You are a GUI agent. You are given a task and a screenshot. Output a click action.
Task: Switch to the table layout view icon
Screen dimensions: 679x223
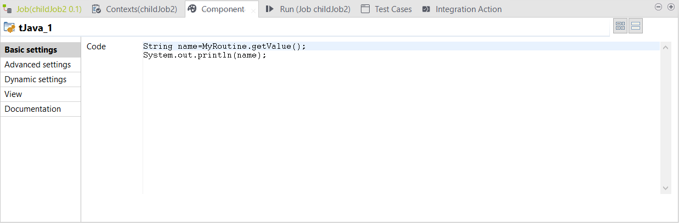[x=620, y=26]
